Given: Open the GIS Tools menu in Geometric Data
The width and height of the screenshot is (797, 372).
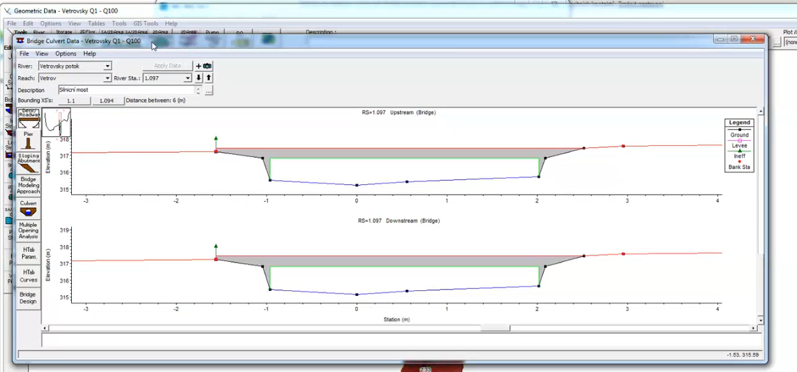Looking at the screenshot, I should (x=146, y=23).
